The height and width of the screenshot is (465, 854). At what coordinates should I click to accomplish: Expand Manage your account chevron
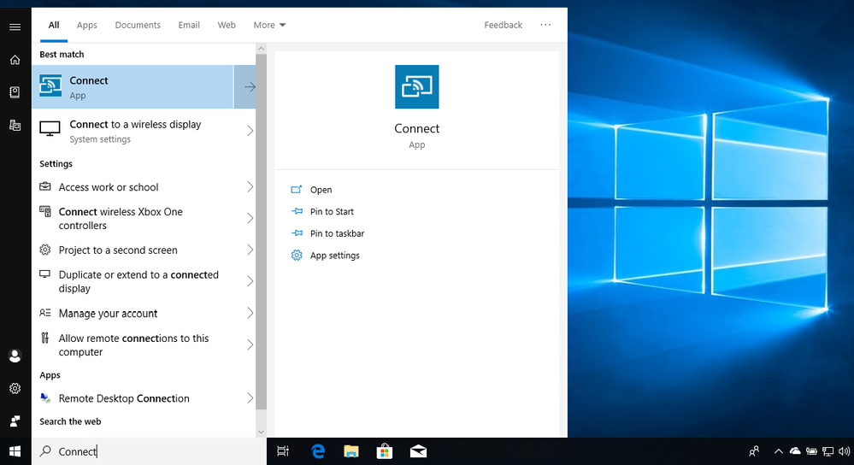[250, 313]
